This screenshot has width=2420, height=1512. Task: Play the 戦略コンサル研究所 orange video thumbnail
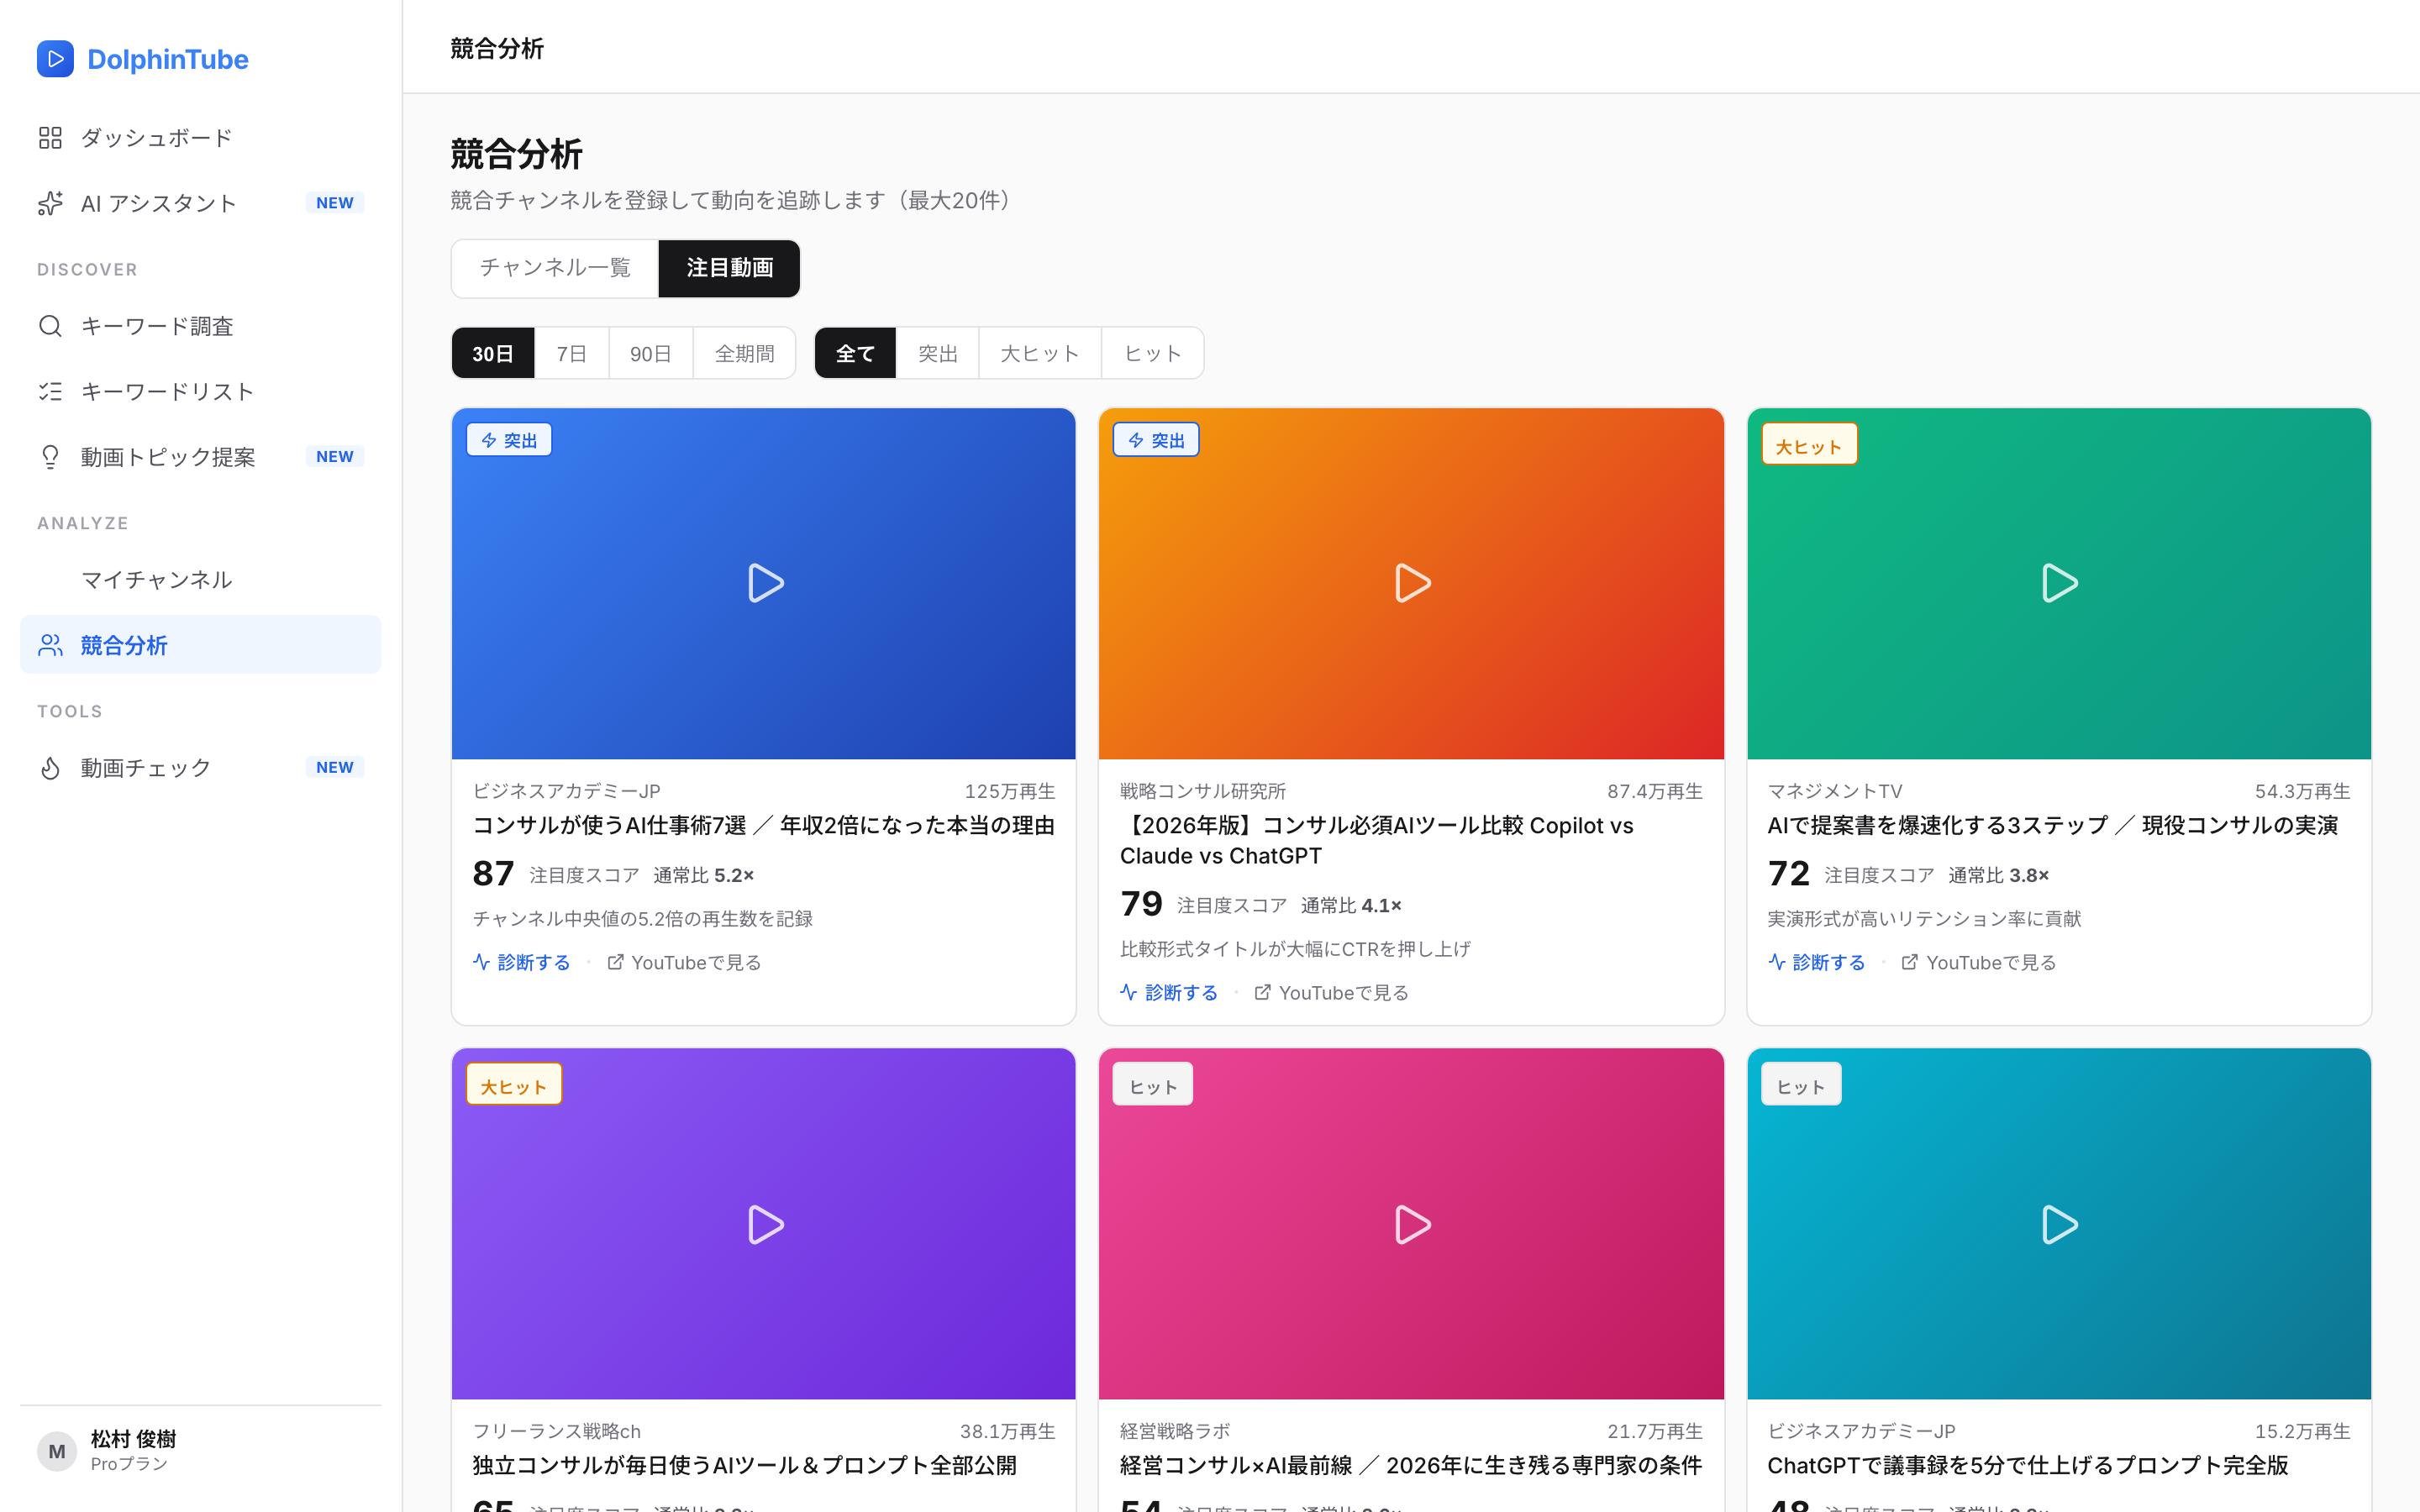[1411, 583]
